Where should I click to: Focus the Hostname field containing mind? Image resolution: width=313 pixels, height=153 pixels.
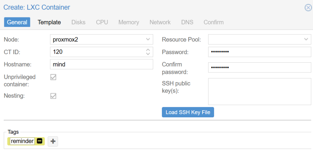pos(101,64)
